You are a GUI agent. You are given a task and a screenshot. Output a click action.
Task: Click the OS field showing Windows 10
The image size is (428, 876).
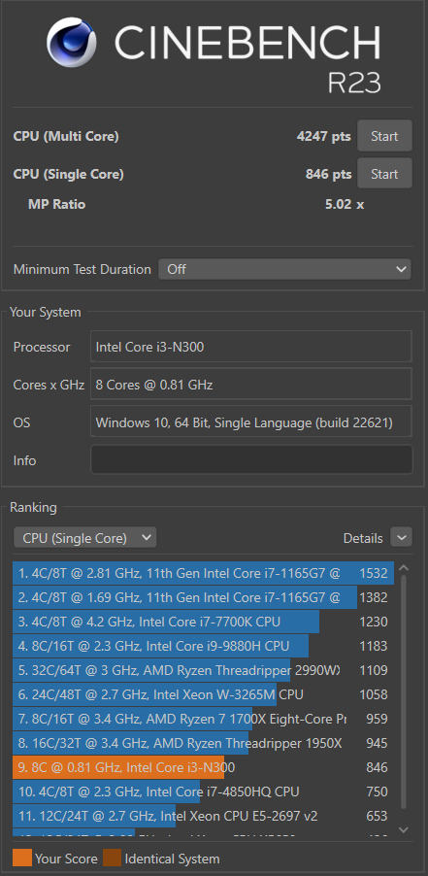tap(251, 422)
